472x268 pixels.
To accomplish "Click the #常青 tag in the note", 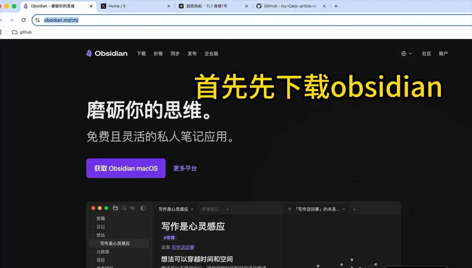I will pos(170,238).
